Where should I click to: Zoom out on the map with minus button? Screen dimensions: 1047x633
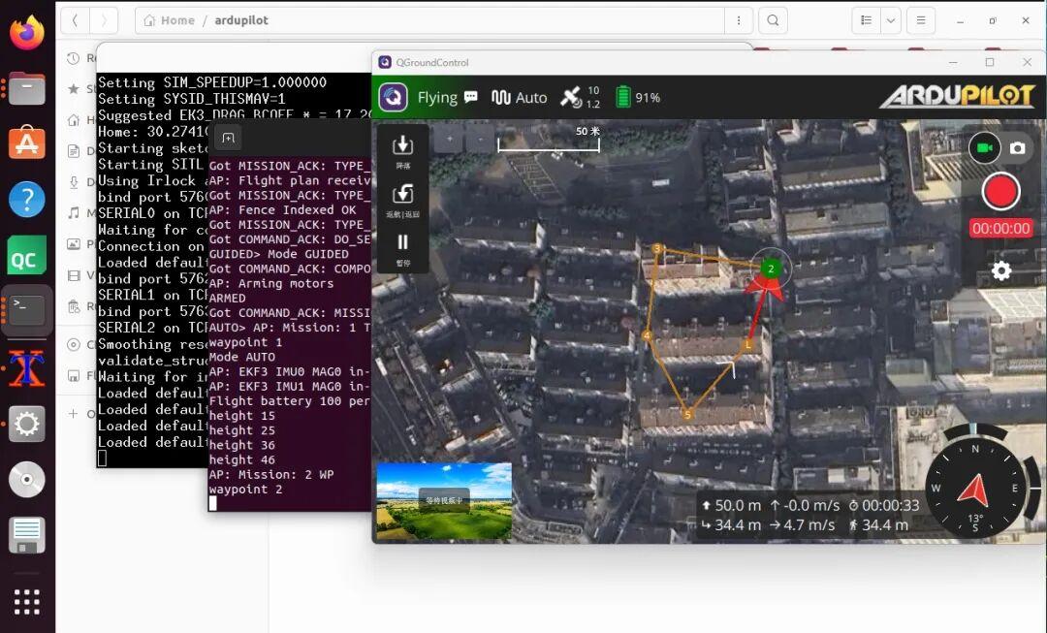click(480, 139)
